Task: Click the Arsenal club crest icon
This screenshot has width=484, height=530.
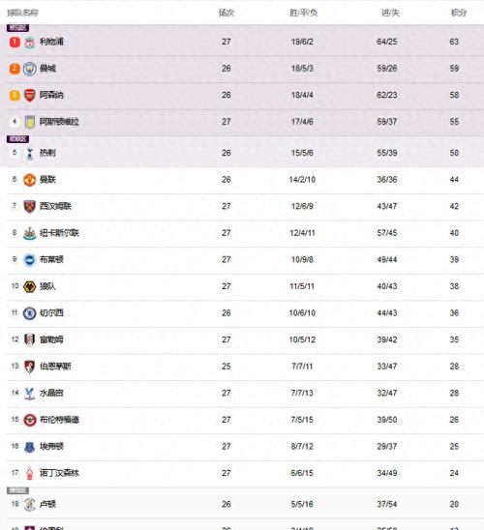Action: coord(29,96)
